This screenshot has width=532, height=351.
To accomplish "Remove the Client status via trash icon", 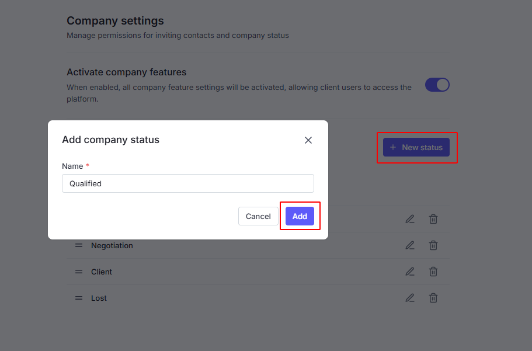I will click(x=433, y=272).
